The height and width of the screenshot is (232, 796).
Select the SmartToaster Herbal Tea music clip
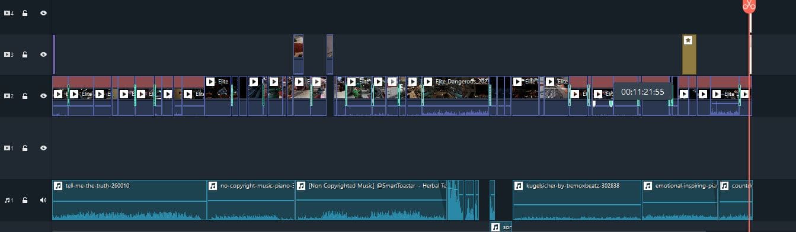coord(370,200)
